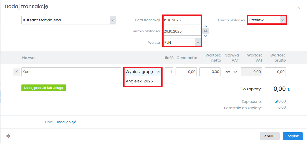Image resolution: width=307 pixels, height=144 pixels.
Task: Click the 14 days payment term badge
Action: (x=206, y=31)
